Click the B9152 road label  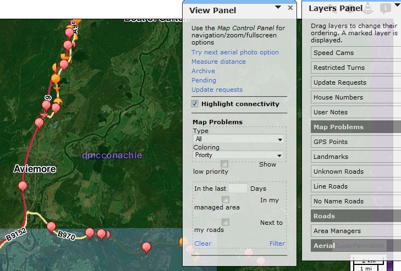[17, 234]
